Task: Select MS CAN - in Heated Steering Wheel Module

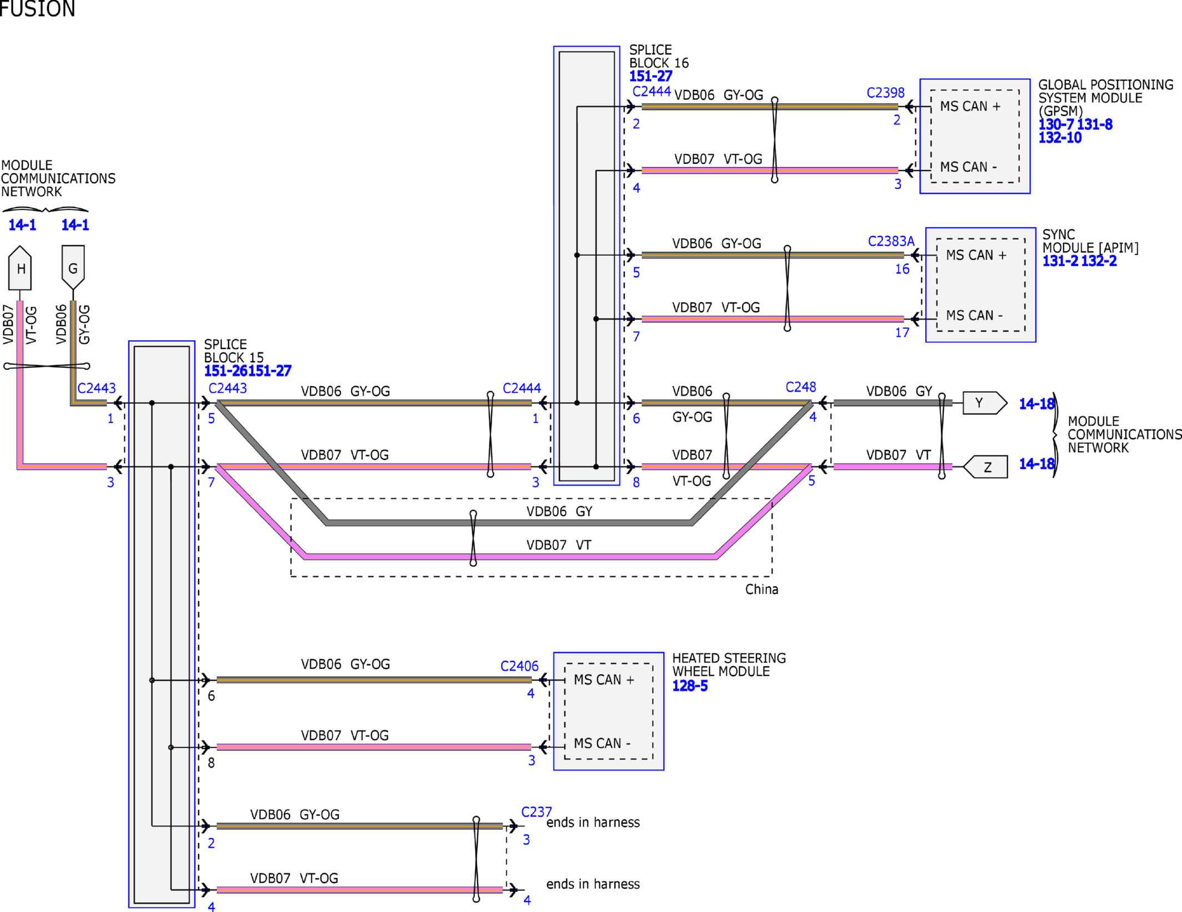Action: coord(602,743)
